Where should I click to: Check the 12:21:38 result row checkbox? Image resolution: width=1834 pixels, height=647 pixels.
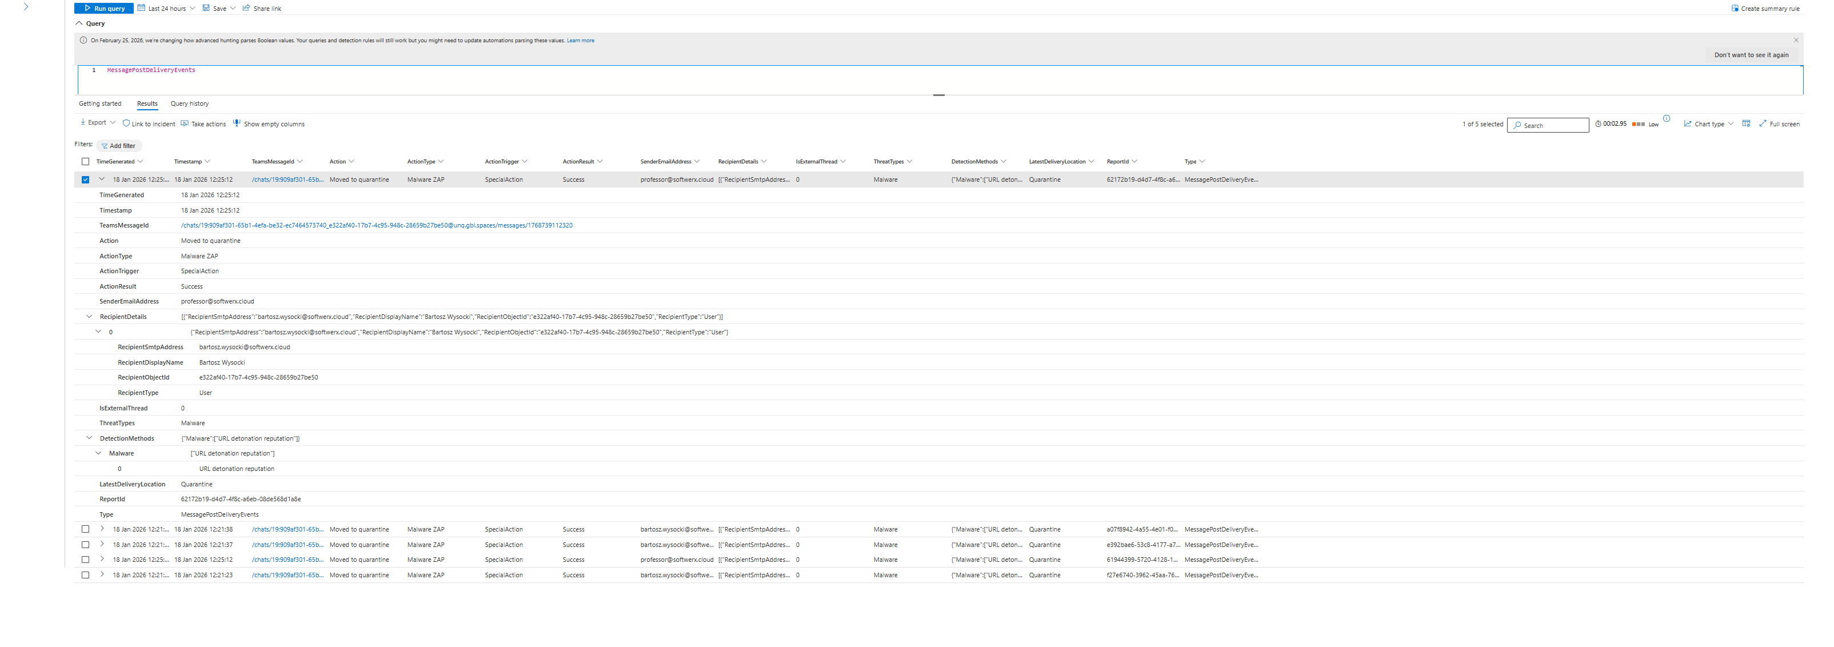tap(85, 530)
